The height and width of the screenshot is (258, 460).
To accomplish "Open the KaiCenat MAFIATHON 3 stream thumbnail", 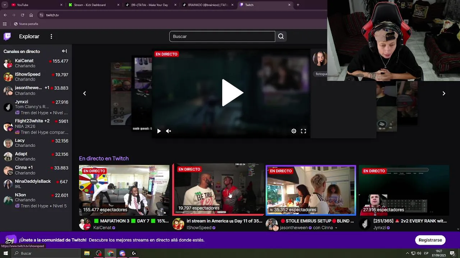I will pyautogui.click(x=124, y=190).
